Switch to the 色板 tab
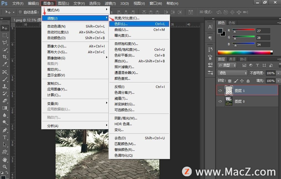281x179 pixels. pyautogui.click(x=232, y=23)
